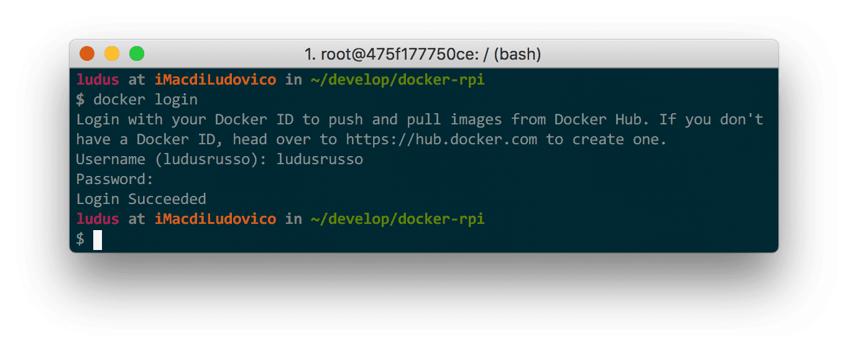Screen dimensions: 848x352
Task: Click 'iMacdiLudovico' hostname in the bottom prompt
Action: click(x=215, y=219)
